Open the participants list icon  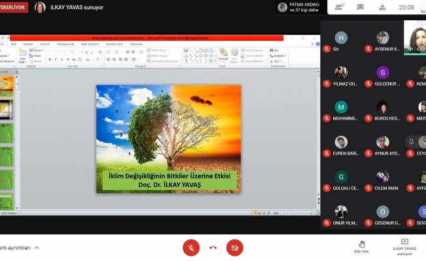339,7
